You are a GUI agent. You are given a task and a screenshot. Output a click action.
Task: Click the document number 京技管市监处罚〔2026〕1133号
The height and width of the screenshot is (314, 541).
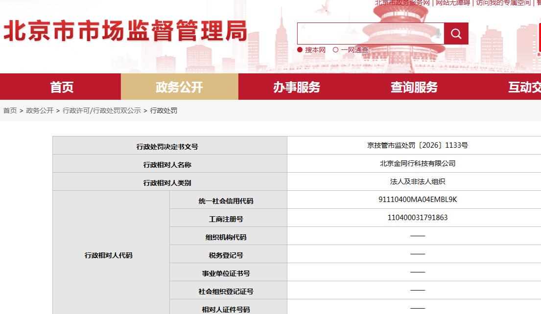point(418,145)
